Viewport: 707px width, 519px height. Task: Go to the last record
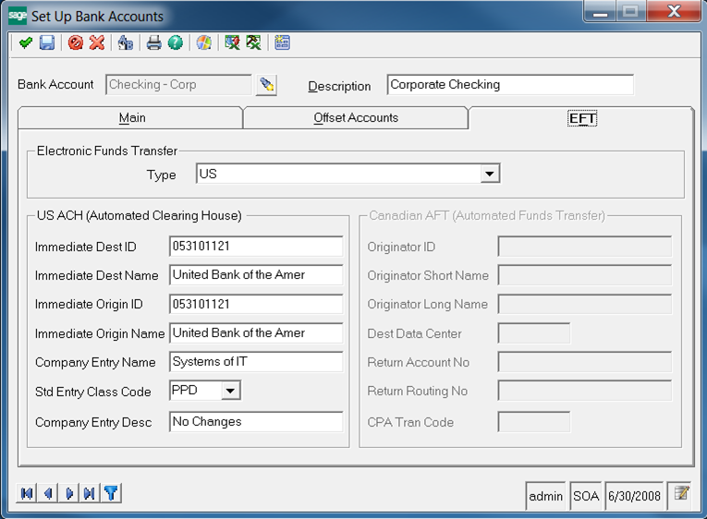(90, 493)
